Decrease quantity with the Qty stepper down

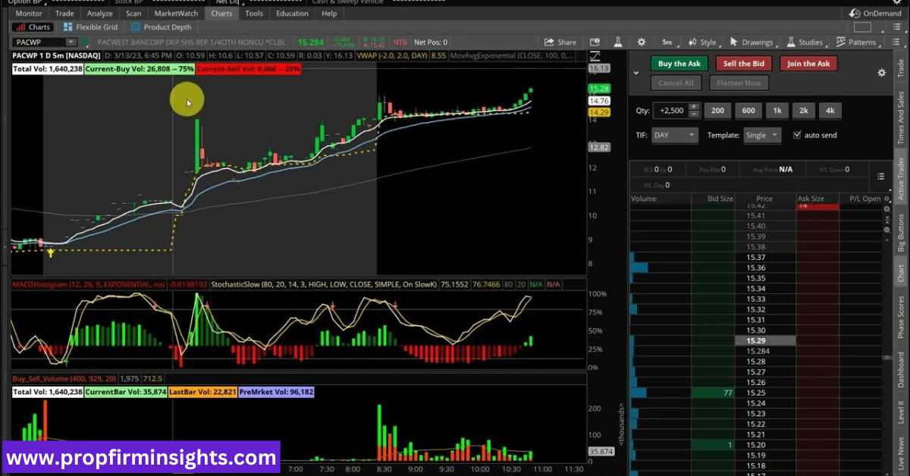[693, 114]
